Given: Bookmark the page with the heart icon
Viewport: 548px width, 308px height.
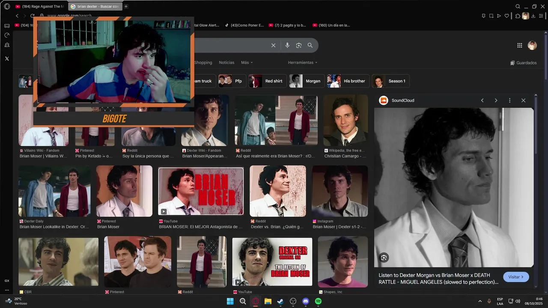Looking at the screenshot, I should point(507,16).
